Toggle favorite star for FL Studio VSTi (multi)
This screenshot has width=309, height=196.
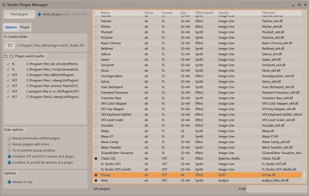[x=96, y=169]
